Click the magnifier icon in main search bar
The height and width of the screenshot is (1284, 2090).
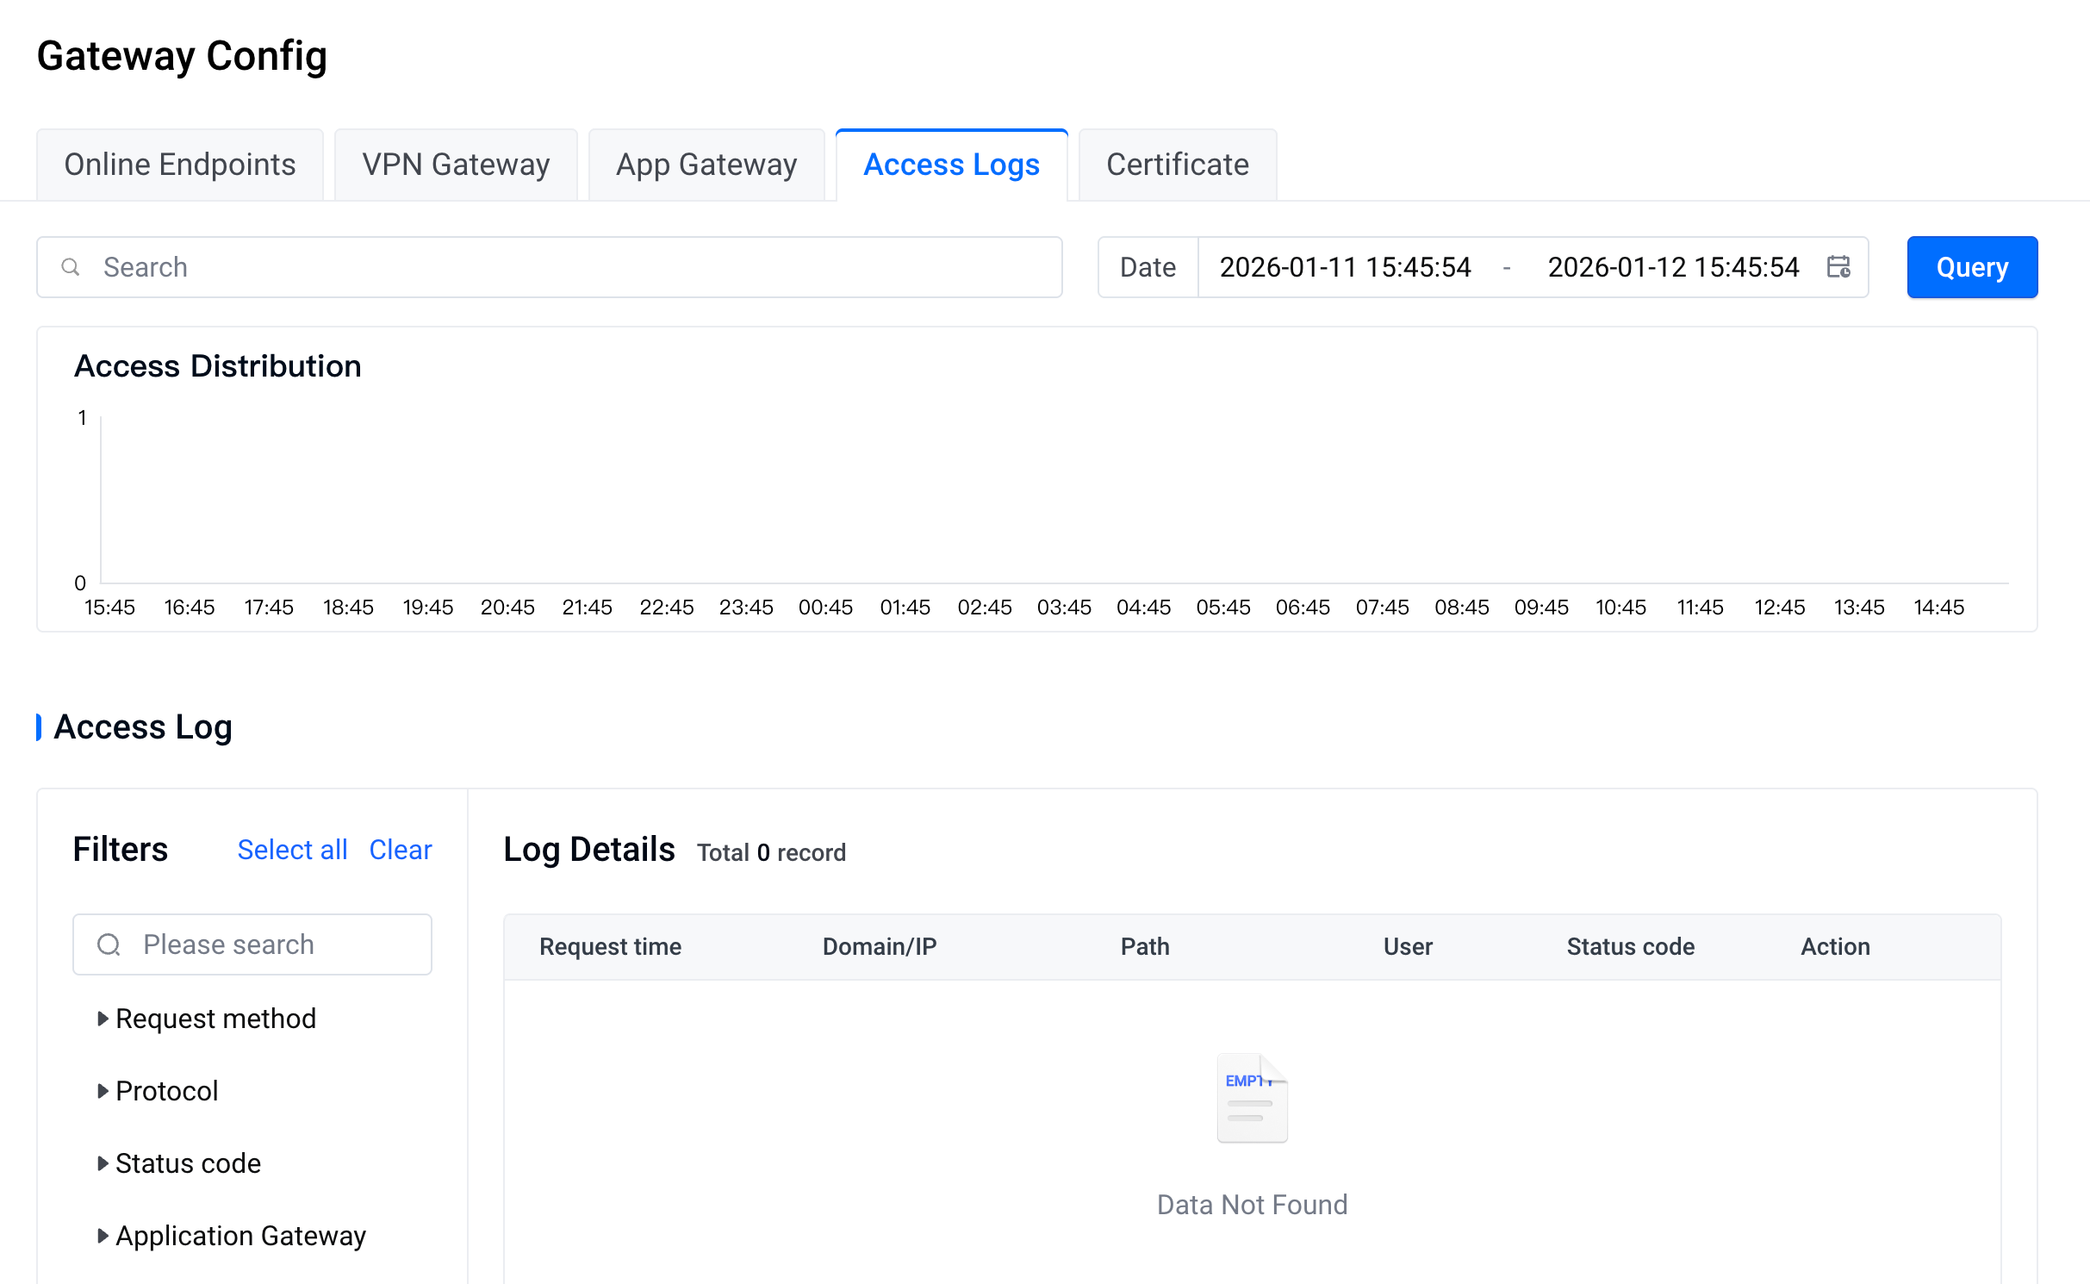[71, 267]
